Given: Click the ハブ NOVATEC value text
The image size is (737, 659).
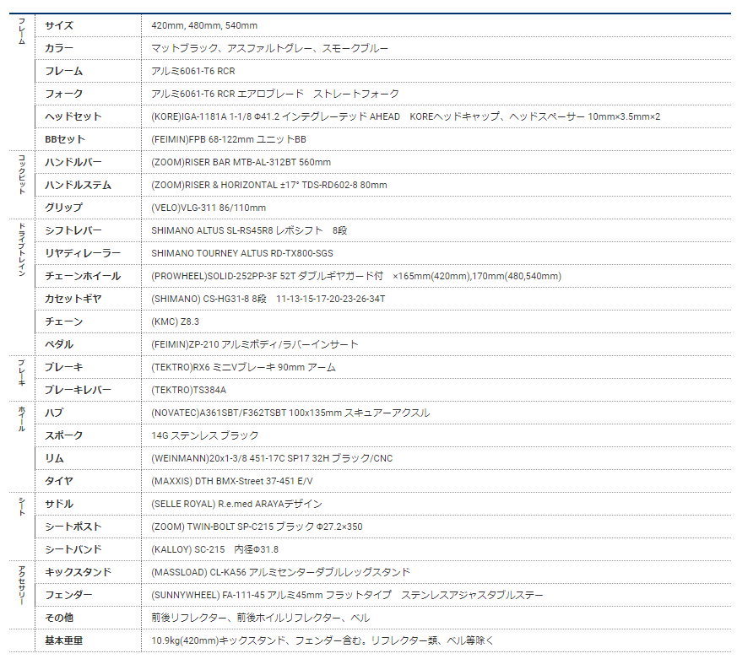Looking at the screenshot, I should 290,413.
